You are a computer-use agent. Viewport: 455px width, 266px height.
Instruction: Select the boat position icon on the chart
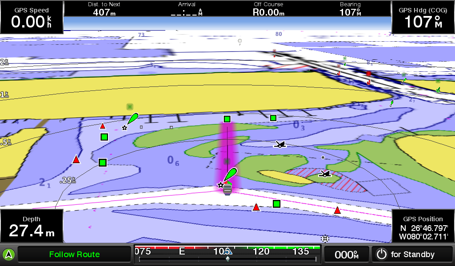(227, 190)
